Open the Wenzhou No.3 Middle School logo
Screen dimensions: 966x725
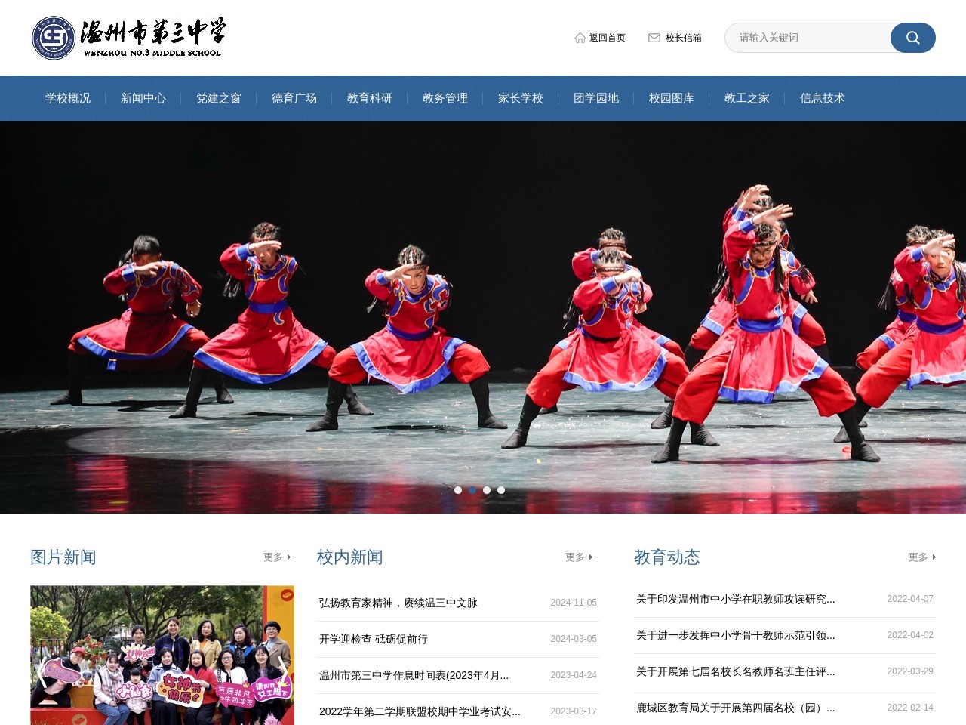coord(128,38)
